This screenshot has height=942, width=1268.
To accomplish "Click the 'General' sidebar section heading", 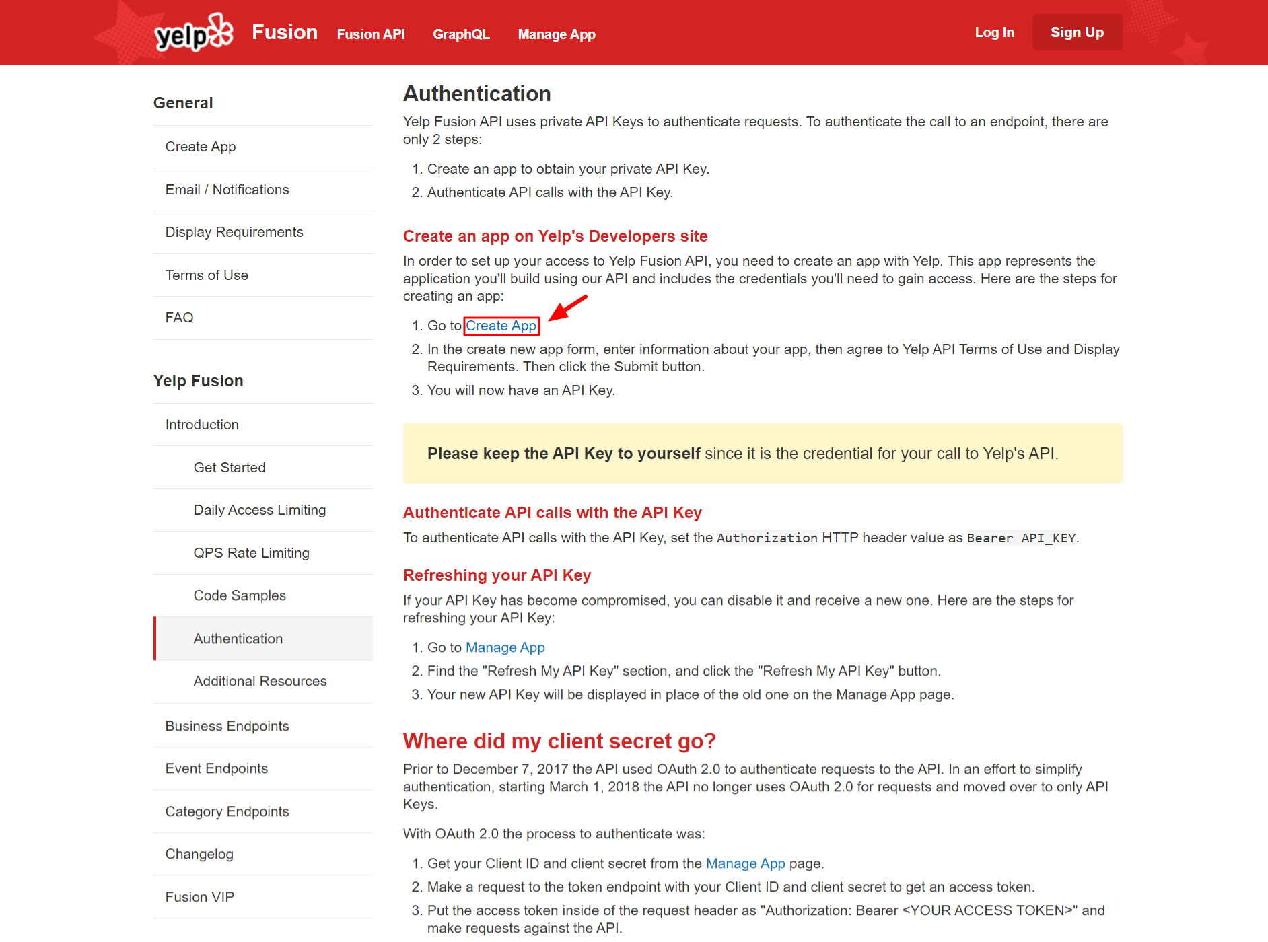I will click(183, 103).
